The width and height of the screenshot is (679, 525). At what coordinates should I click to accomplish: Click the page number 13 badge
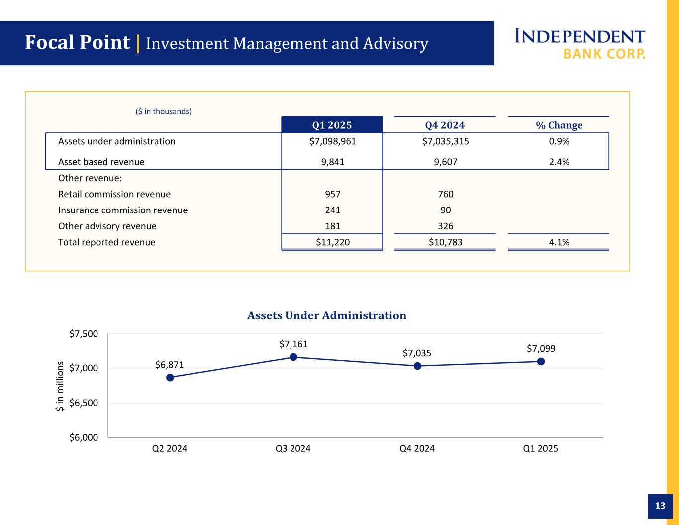tap(660, 506)
